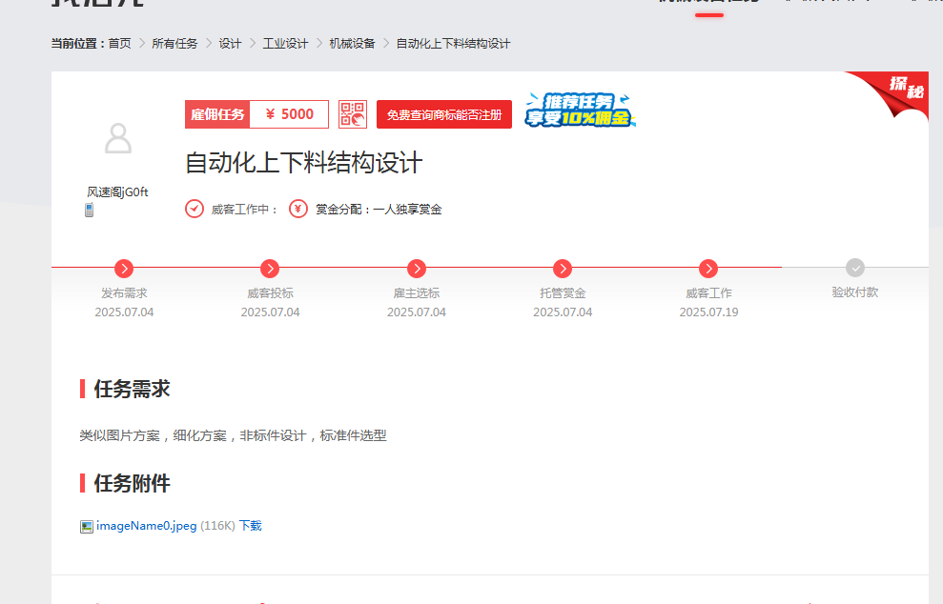Click the 威客工作中 status check icon
This screenshot has width=943, height=604.
193,207
